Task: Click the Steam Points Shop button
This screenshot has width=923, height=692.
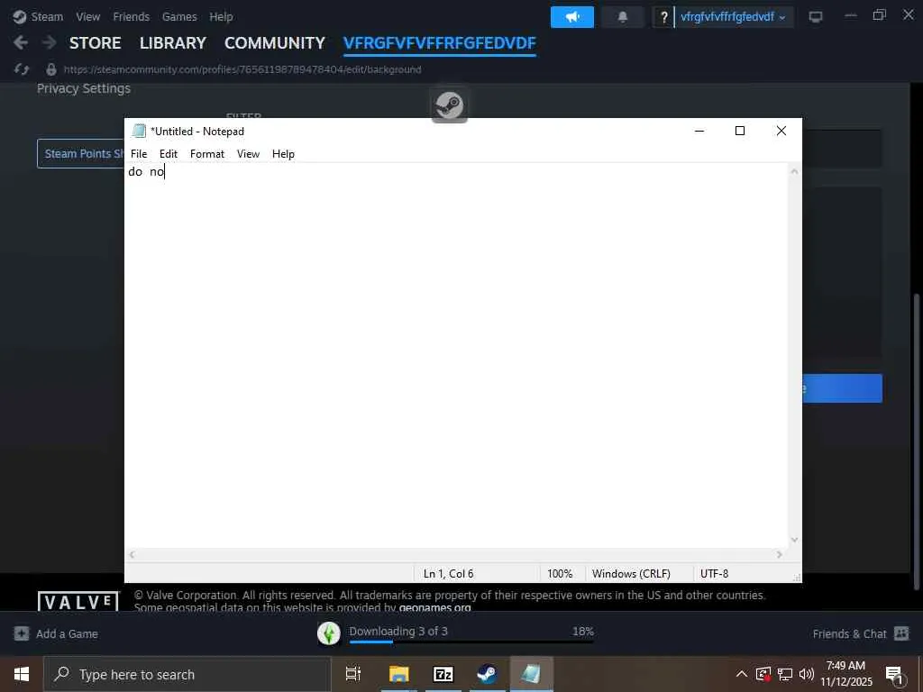Action: tap(81, 153)
